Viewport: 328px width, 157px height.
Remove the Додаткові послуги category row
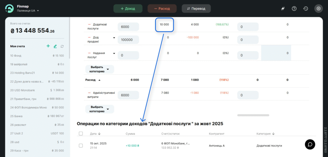pos(89,24)
